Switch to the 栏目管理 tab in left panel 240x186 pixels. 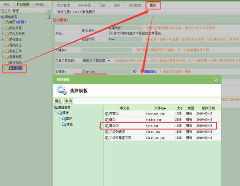(23, 5)
